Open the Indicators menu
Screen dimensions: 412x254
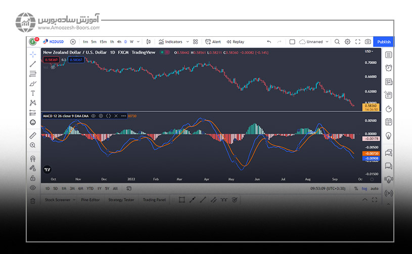pyautogui.click(x=171, y=42)
